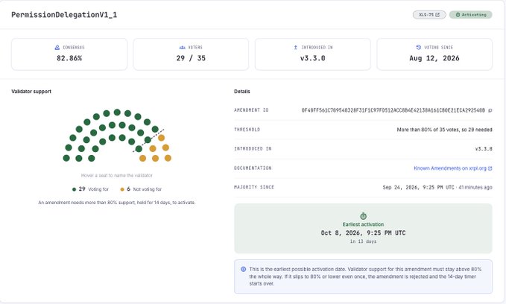Click v3.3.0 in the Details Introduced In row
The image size is (506, 304).
484,149
